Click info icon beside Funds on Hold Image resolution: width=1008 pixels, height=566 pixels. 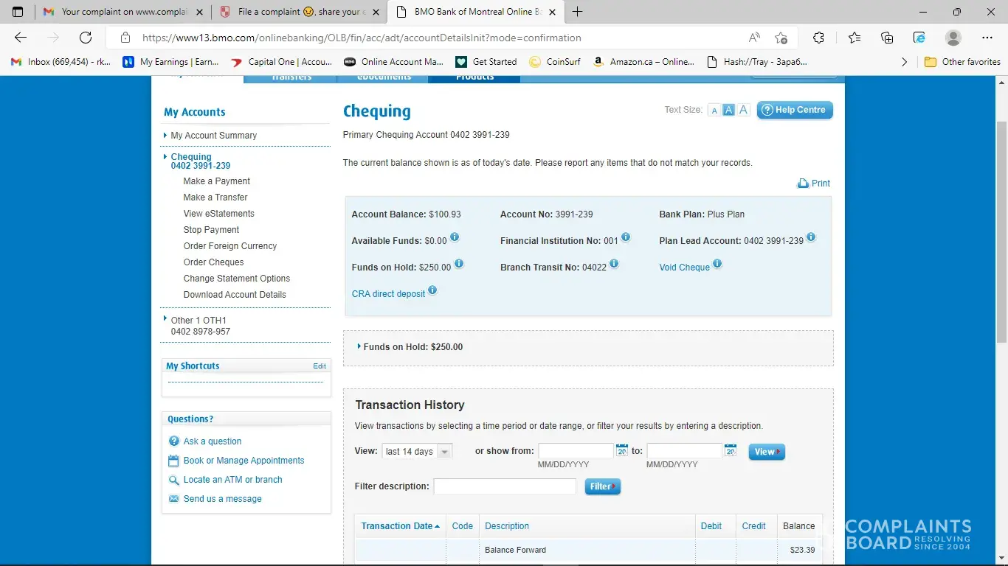tap(459, 264)
